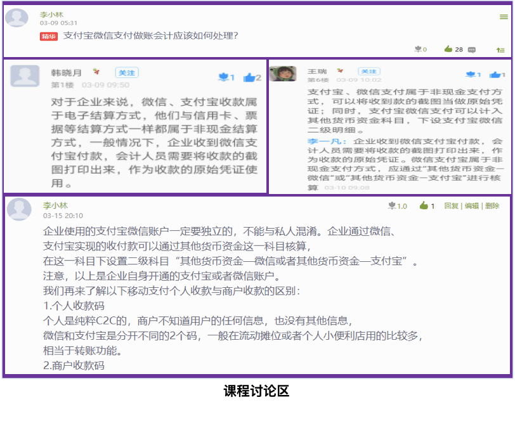The height and width of the screenshot is (421, 515).
Task: Open the 李一凡 commenter name link
Action: tap(327, 141)
